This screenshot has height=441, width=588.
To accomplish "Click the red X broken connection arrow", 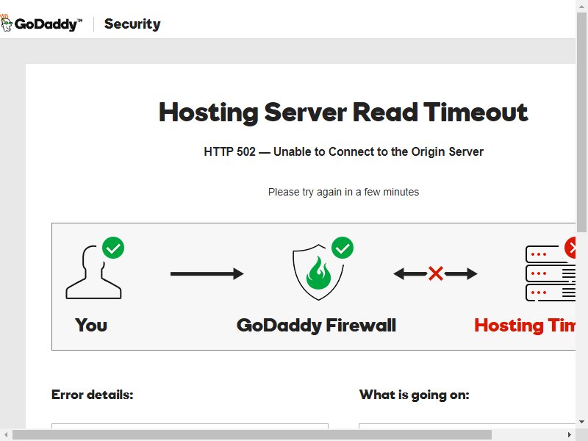I will [x=435, y=273].
